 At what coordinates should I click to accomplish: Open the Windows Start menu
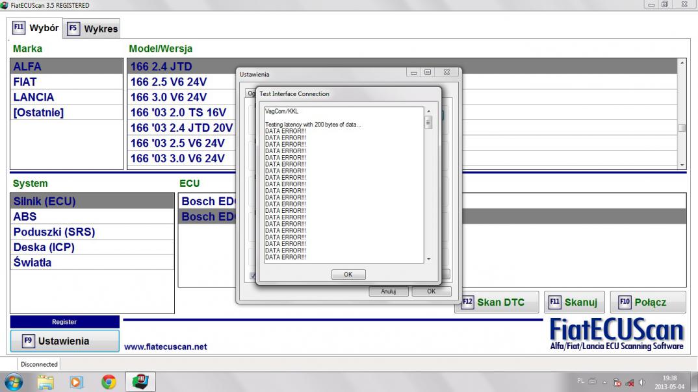coord(14,382)
